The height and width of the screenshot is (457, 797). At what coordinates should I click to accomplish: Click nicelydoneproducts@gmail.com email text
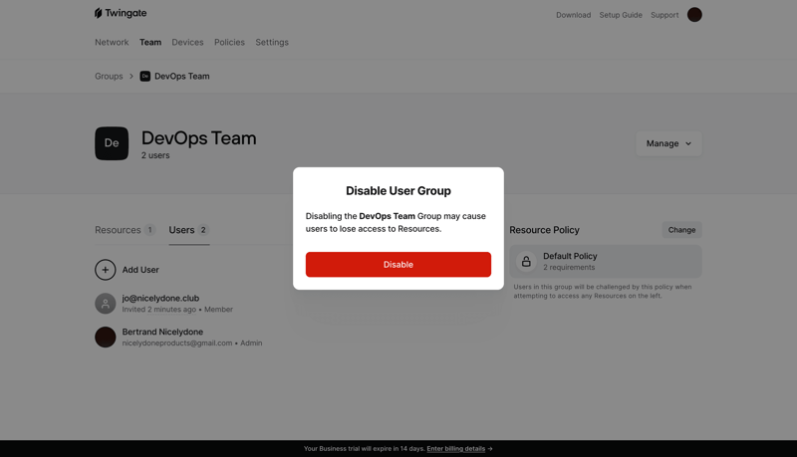[x=177, y=343]
